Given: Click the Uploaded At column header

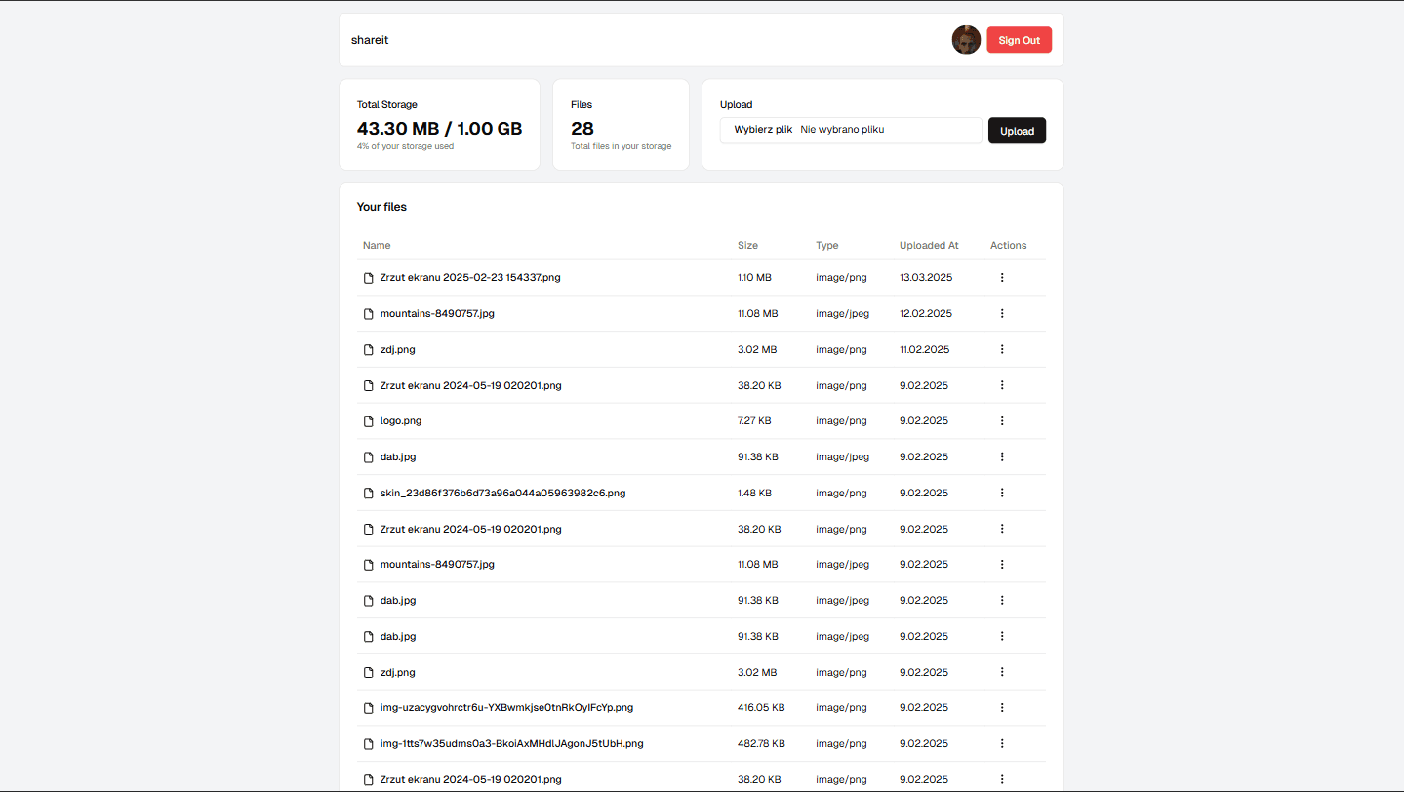Looking at the screenshot, I should tap(929, 246).
